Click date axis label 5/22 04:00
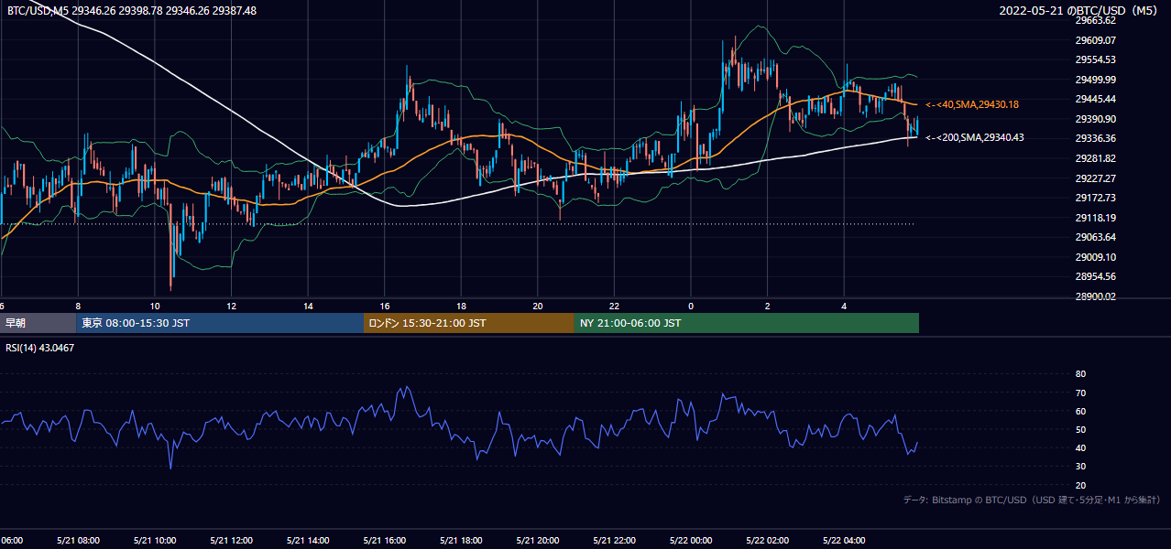 pos(845,540)
